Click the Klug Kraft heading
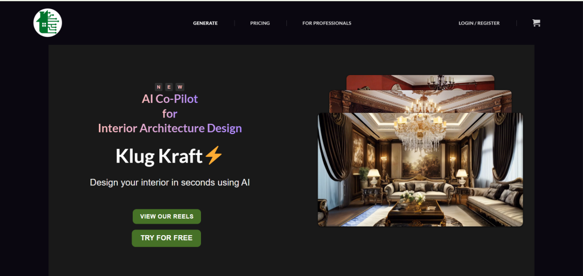Screen dimensions: 583x276 click(159, 156)
